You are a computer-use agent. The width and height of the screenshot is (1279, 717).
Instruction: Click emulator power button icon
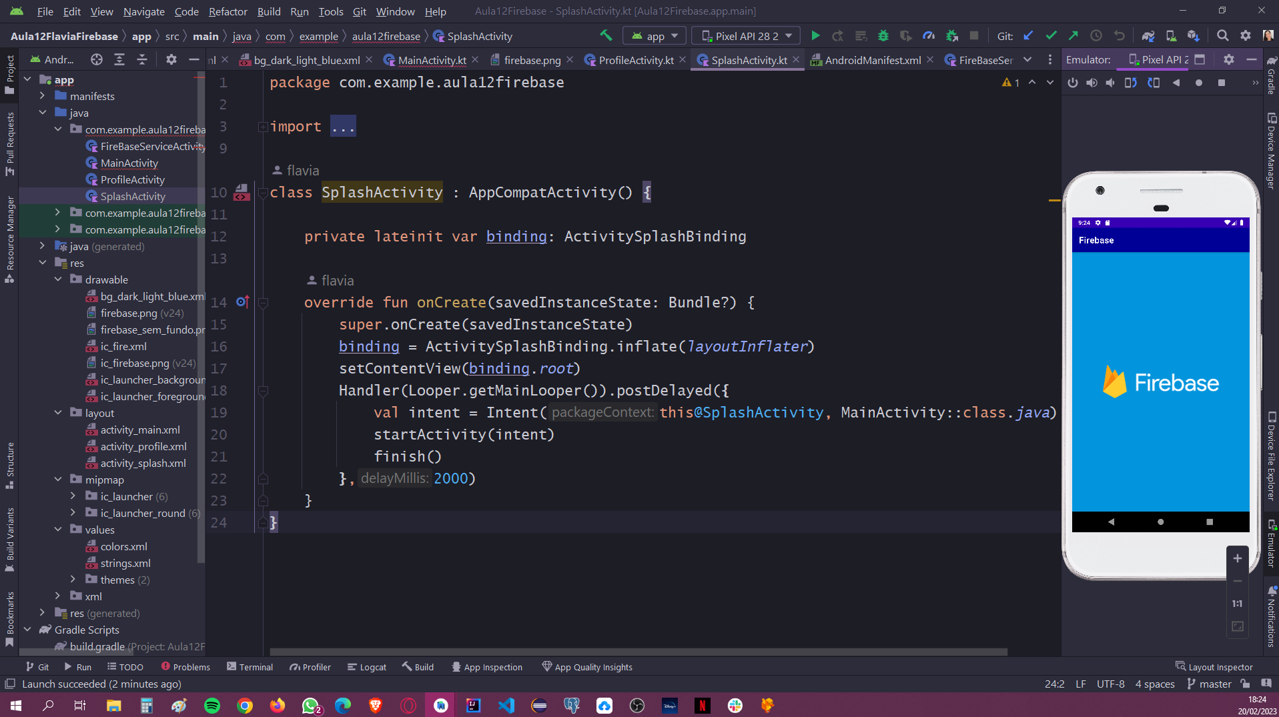1073,83
